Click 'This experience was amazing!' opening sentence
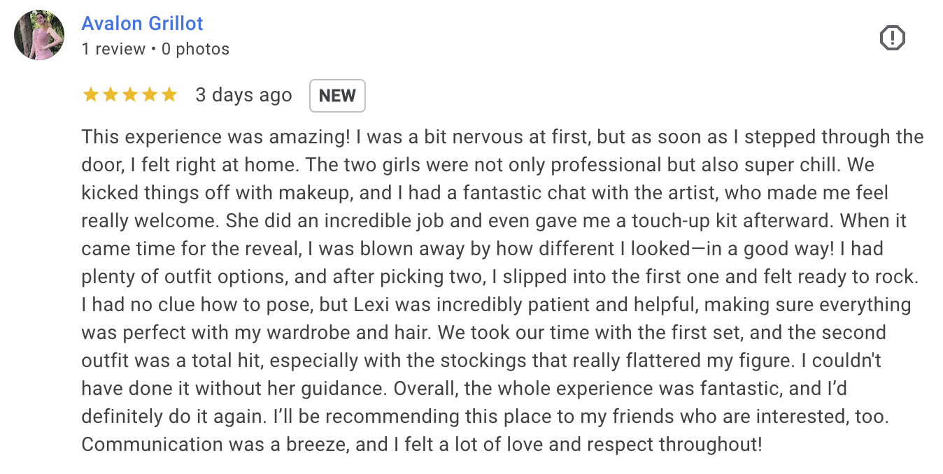The height and width of the screenshot is (474, 943). [x=215, y=137]
